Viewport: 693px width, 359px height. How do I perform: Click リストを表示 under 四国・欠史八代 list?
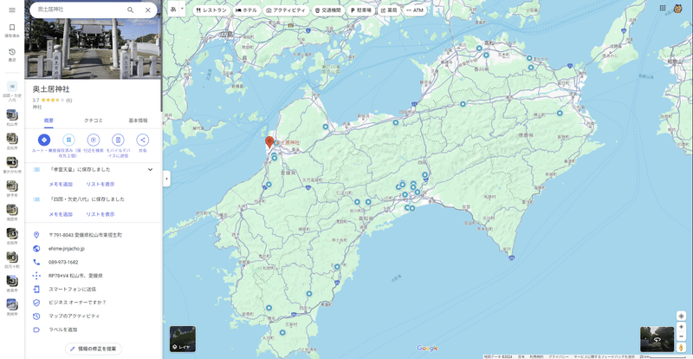100,214
